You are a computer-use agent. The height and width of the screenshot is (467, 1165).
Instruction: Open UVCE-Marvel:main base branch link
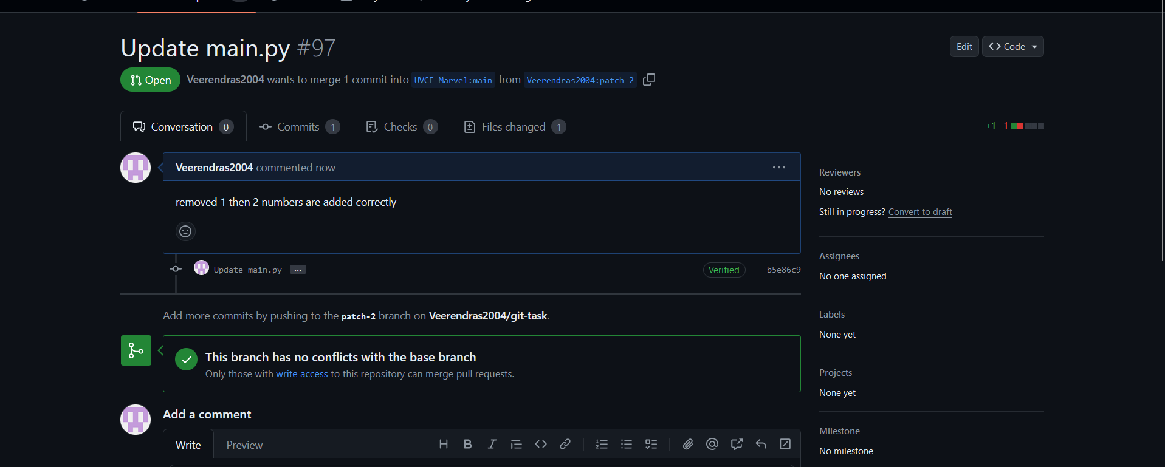point(453,80)
